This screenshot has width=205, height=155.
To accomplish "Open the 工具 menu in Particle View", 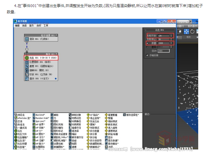I will (x=46, y=26).
